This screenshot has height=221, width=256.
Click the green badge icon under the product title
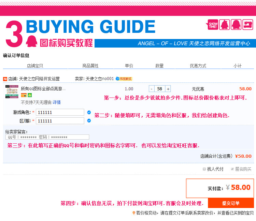[30, 95]
